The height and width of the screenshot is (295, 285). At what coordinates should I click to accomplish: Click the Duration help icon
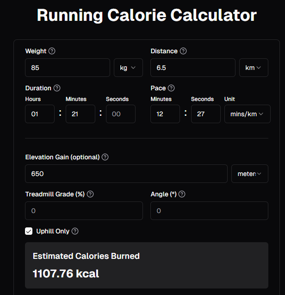coord(57,88)
